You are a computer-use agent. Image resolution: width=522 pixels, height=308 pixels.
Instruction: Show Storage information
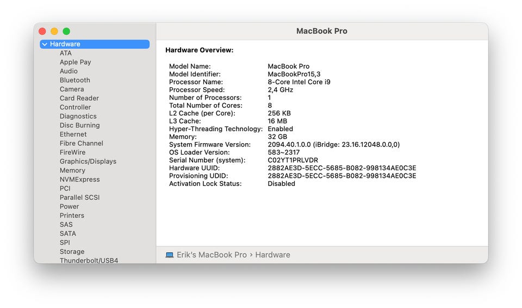(x=72, y=252)
